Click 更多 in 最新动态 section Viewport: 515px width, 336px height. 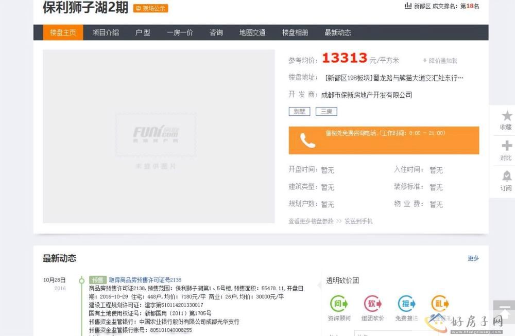pos(473,258)
